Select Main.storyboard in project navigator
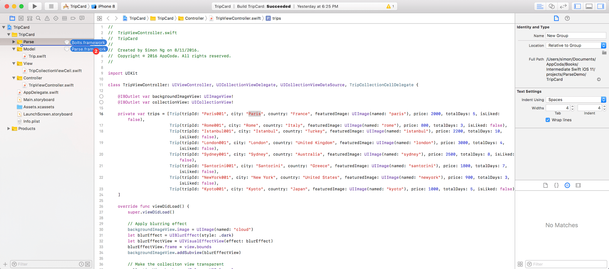 pyautogui.click(x=39, y=100)
